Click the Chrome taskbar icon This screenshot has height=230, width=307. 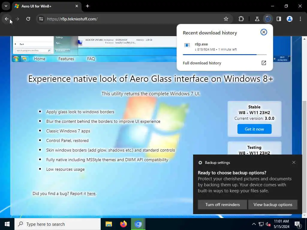point(138,224)
